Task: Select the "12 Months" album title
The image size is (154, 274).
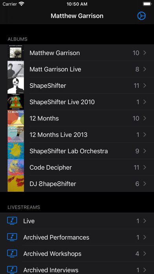Action: click(44, 118)
